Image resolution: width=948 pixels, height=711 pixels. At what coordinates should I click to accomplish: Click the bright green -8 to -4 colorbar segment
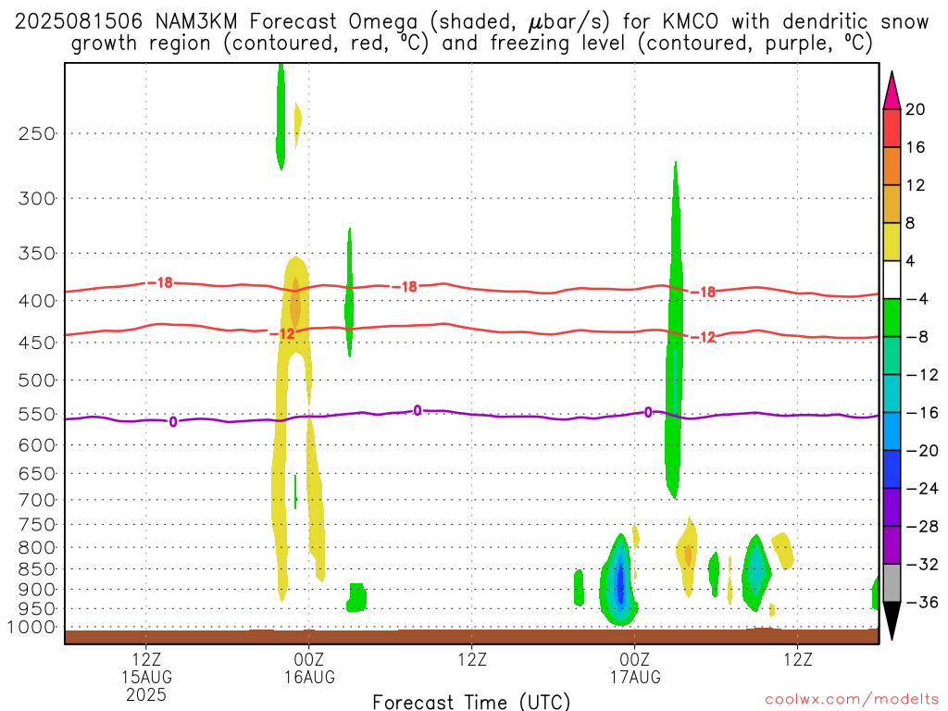click(x=892, y=318)
